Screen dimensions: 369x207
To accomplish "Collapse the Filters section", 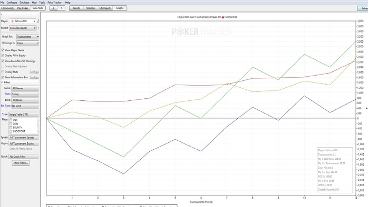I will click(2, 82).
